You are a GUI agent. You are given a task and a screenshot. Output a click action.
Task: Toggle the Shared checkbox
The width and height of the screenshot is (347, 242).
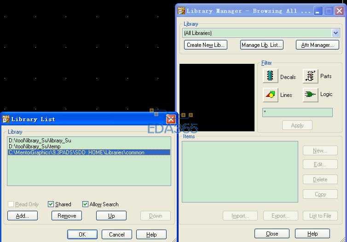51,204
